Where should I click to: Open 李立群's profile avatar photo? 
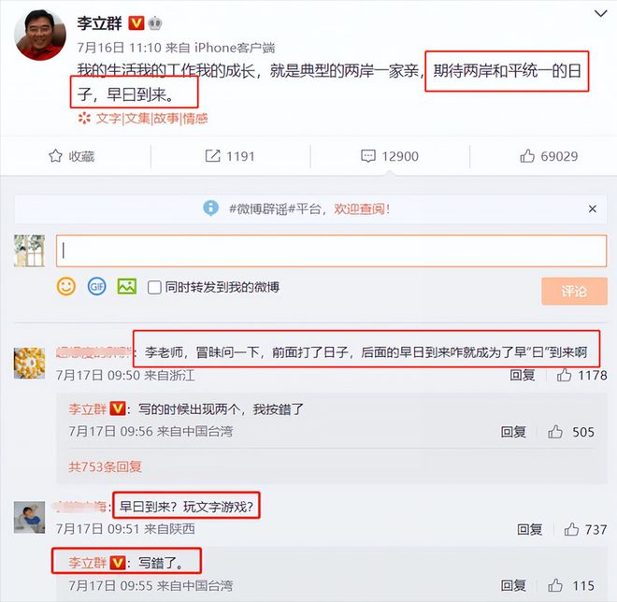pyautogui.click(x=40, y=35)
